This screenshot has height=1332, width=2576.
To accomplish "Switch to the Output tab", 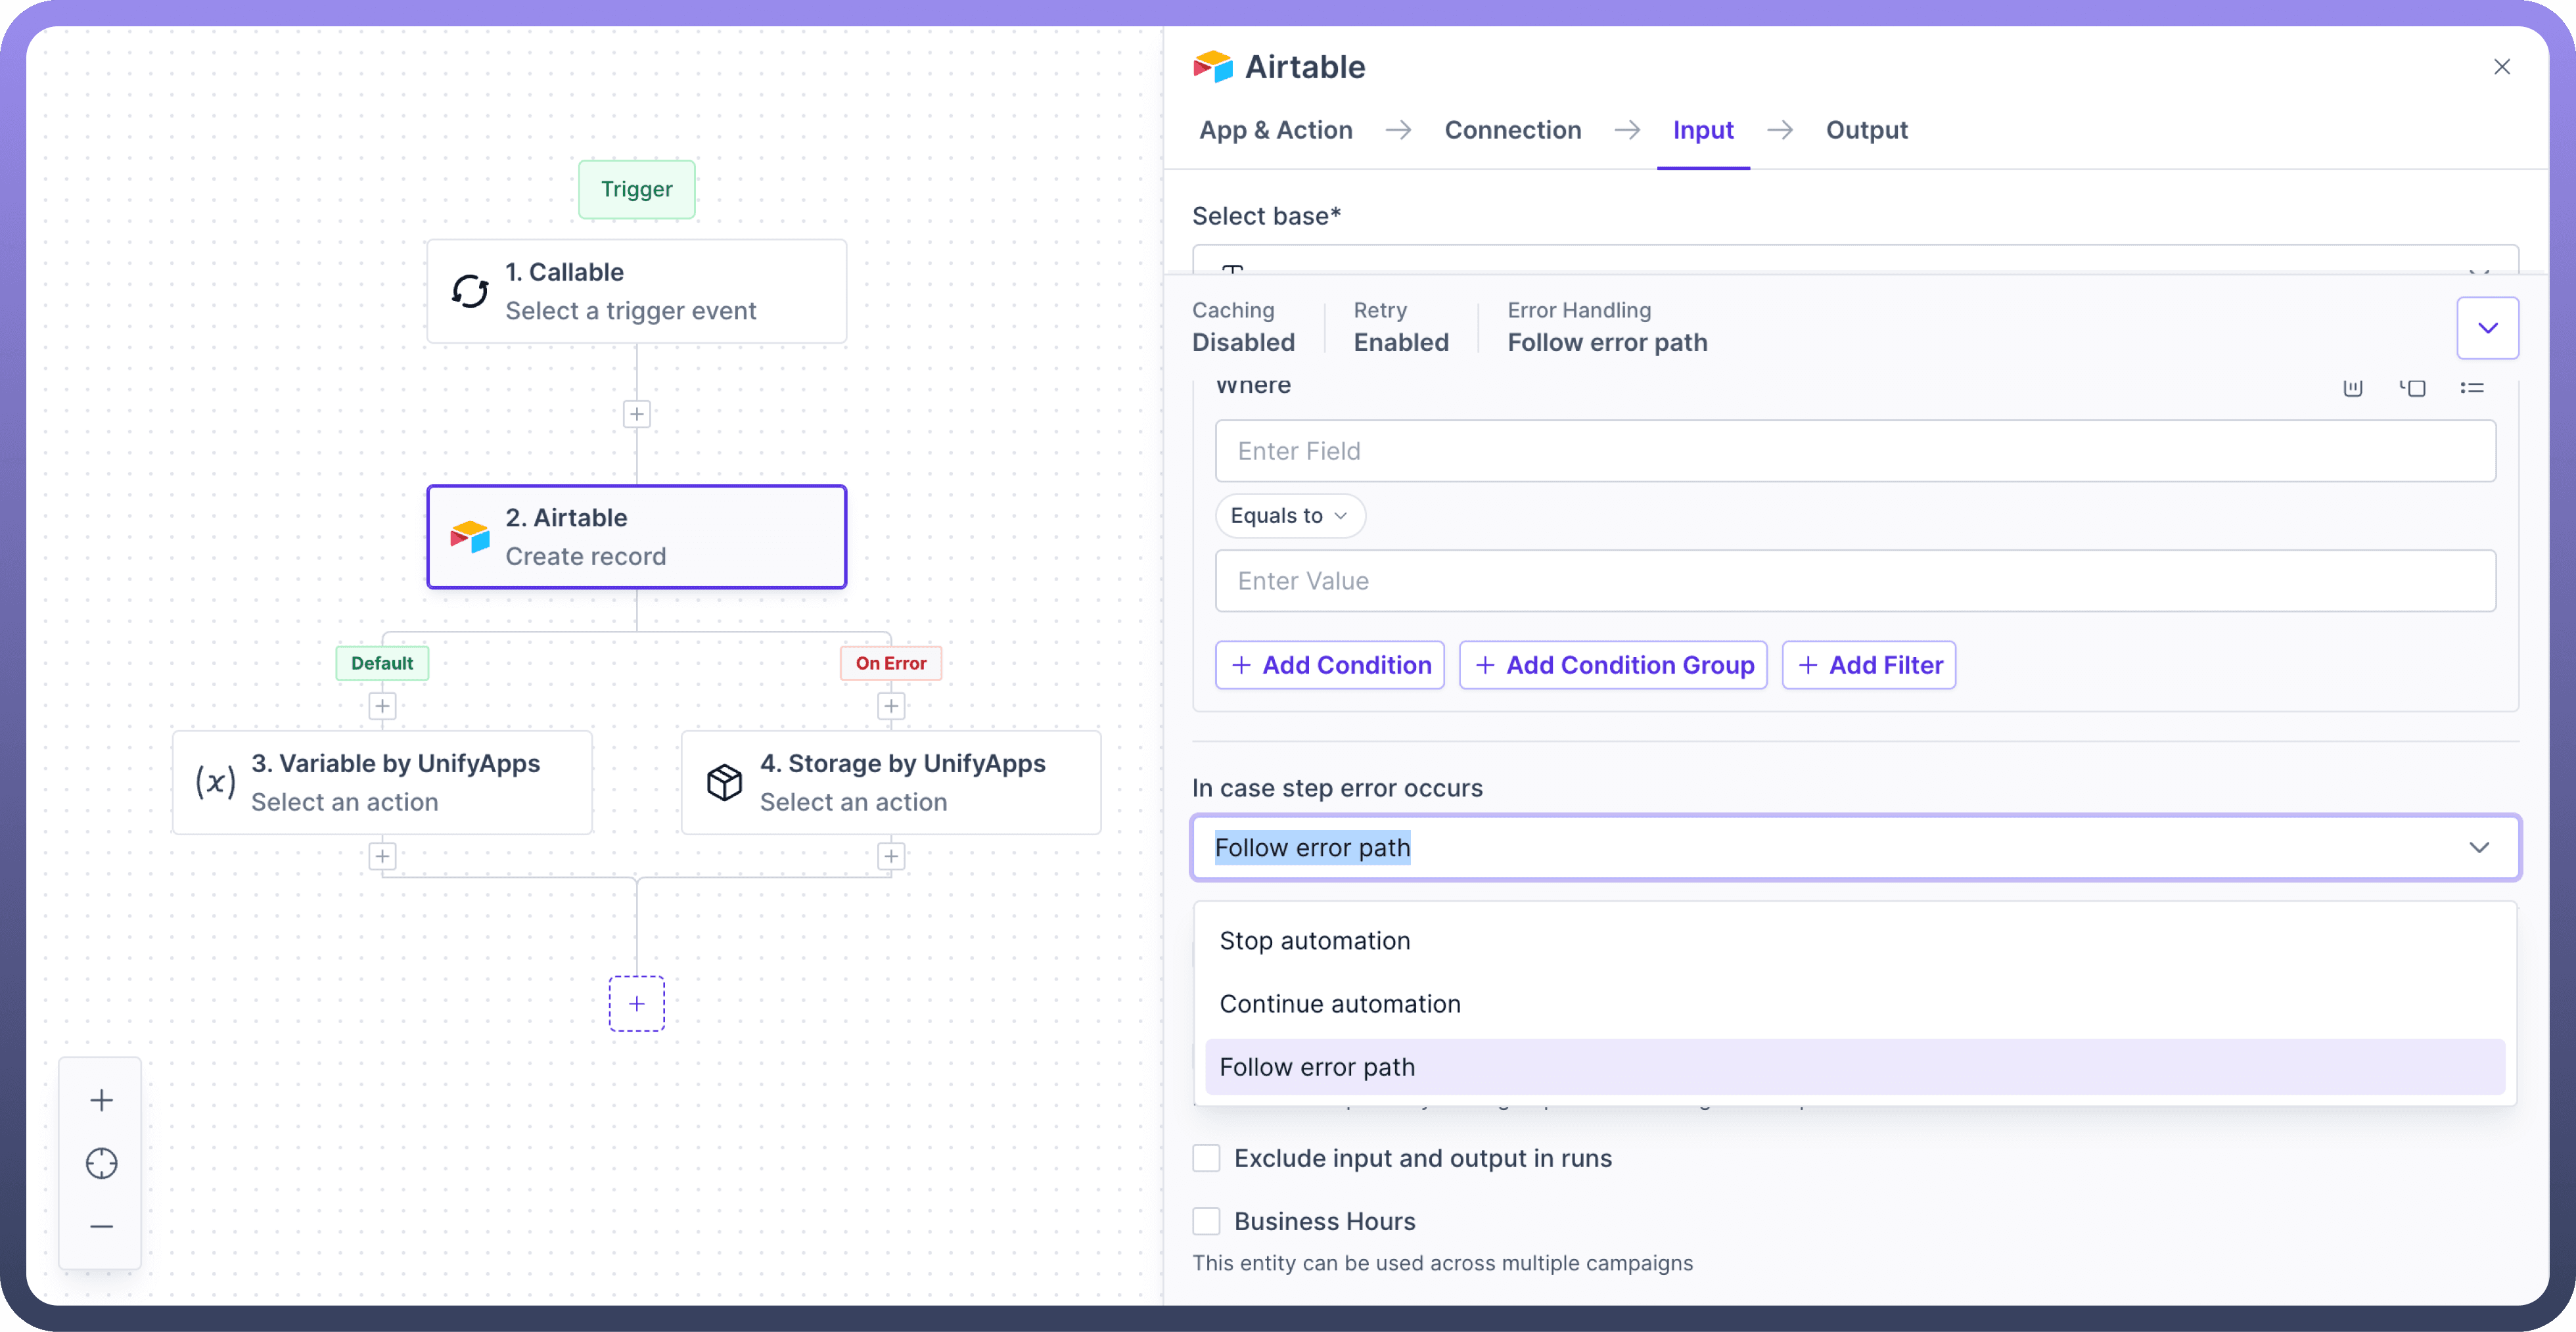I will click(x=1866, y=130).
